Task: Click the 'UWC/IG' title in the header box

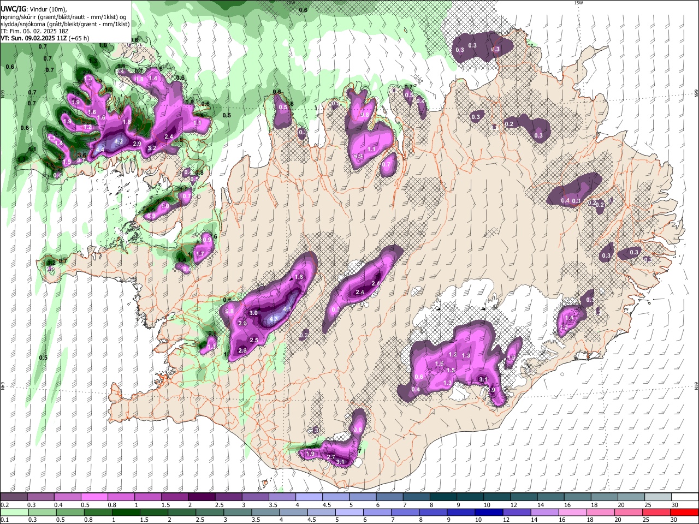Action: (13, 9)
